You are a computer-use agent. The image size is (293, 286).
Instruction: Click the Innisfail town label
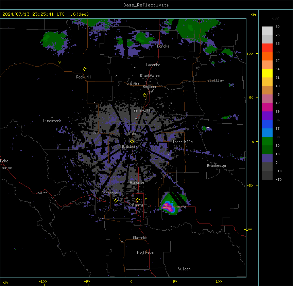coord(141,111)
